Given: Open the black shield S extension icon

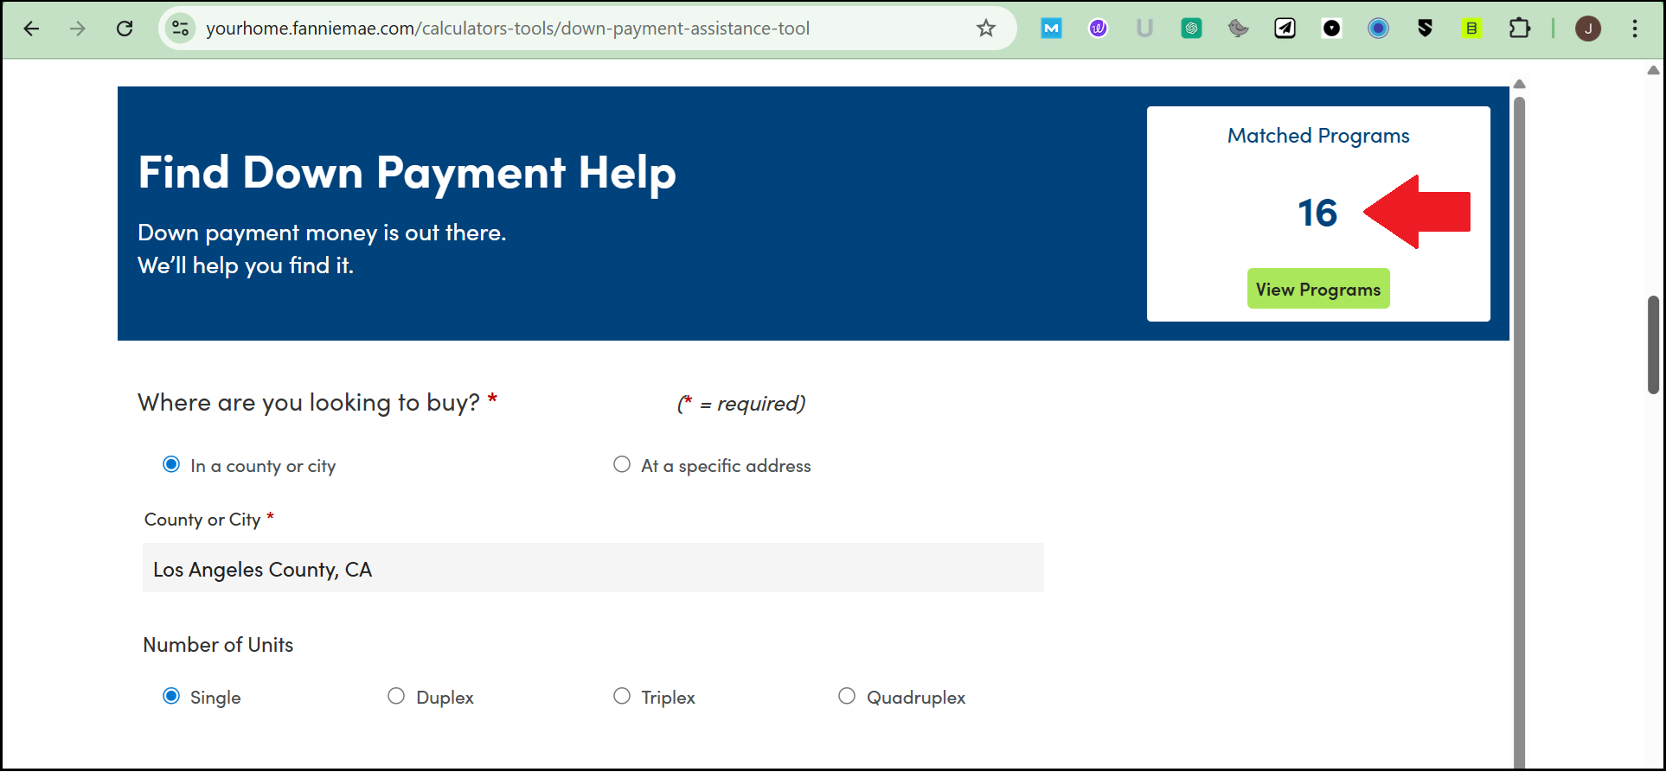Looking at the screenshot, I should click(1425, 29).
